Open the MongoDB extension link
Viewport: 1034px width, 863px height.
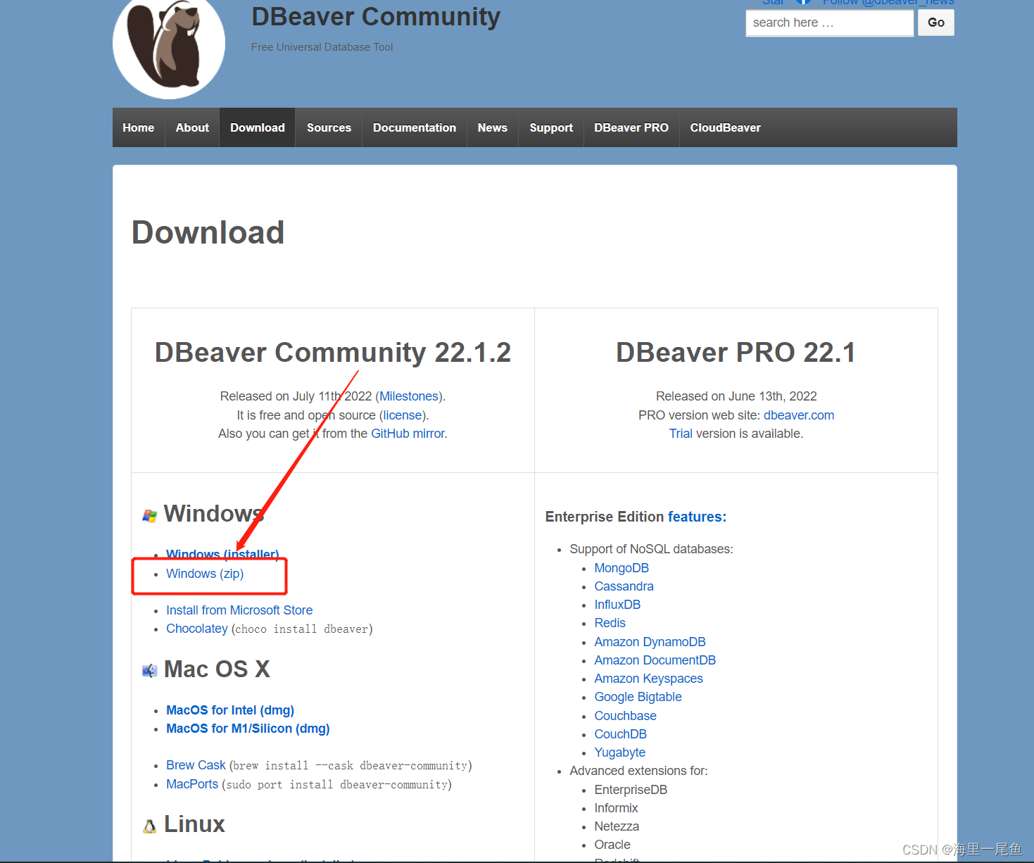point(622,567)
